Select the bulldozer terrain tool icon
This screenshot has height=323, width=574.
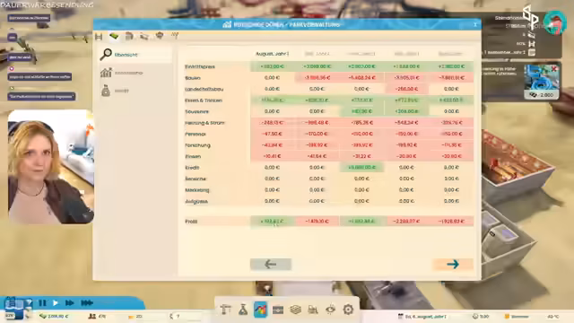313,310
